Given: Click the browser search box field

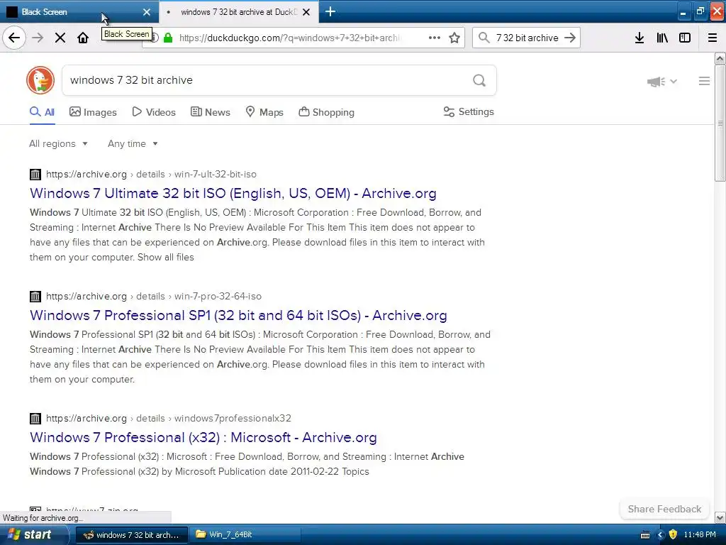Looking at the screenshot, I should coord(527,38).
